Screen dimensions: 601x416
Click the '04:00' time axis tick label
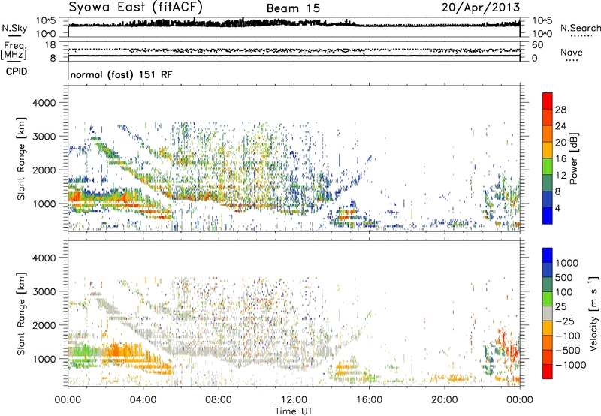pyautogui.click(x=143, y=400)
